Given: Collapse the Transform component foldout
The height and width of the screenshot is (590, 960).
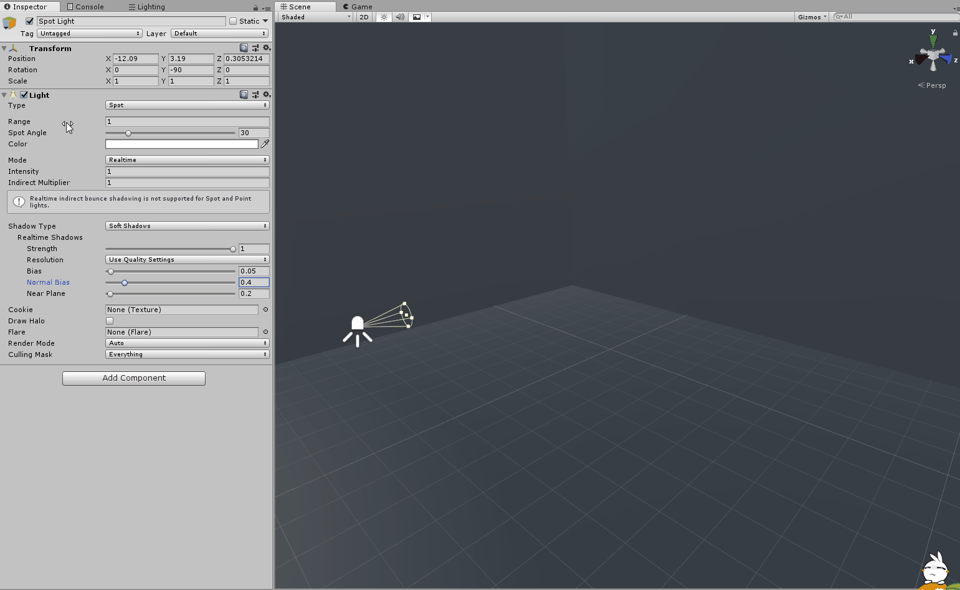Looking at the screenshot, I should [4, 48].
